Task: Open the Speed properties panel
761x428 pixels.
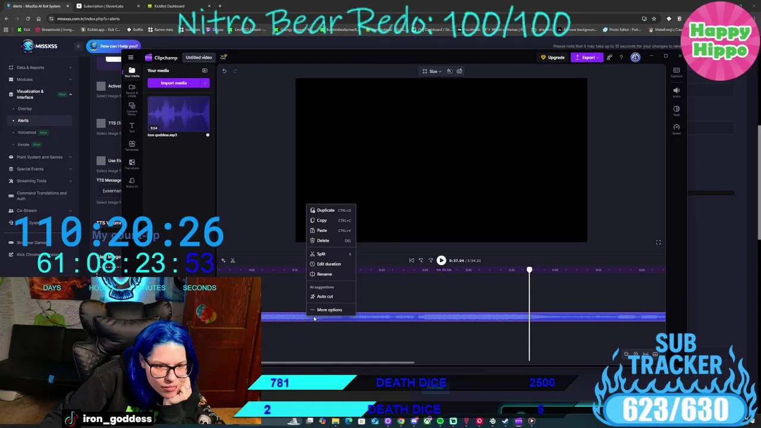Action: 677,129
